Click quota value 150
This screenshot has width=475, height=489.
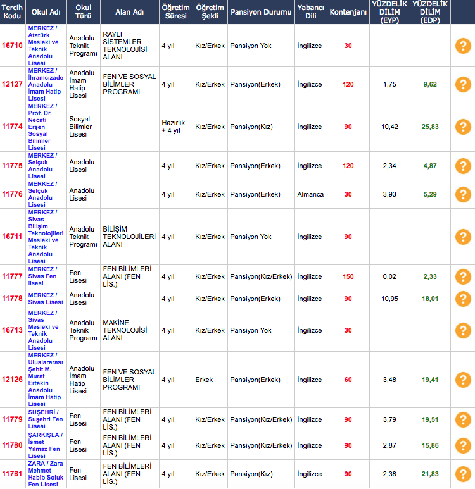[x=348, y=276]
